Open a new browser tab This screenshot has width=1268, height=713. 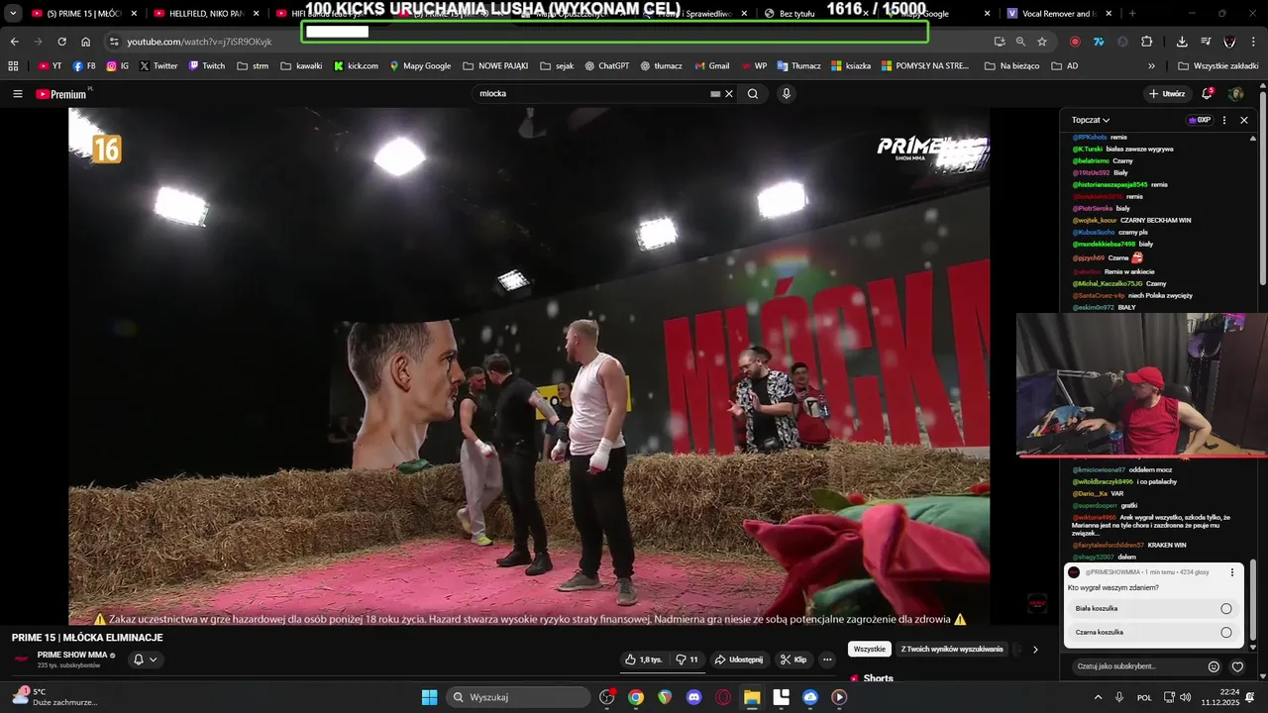pyautogui.click(x=1132, y=14)
